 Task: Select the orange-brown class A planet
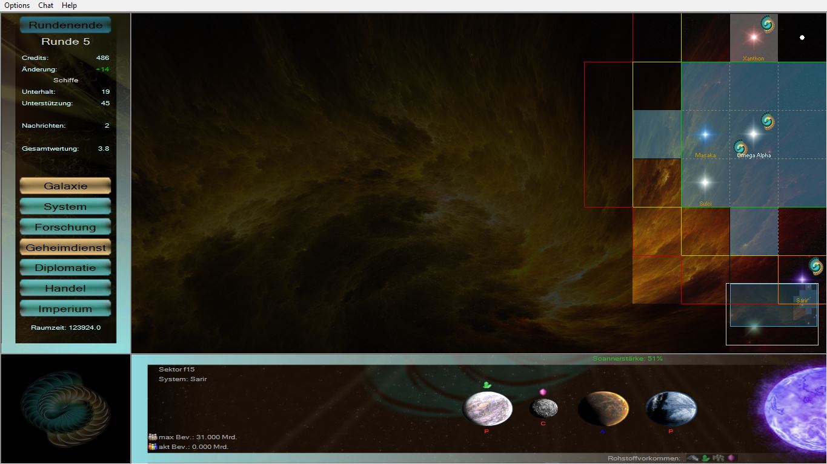click(x=603, y=408)
